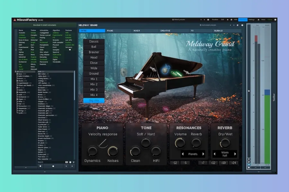The image size is (289, 192).
Task: Open Instrument presets list
Action: (207, 25)
